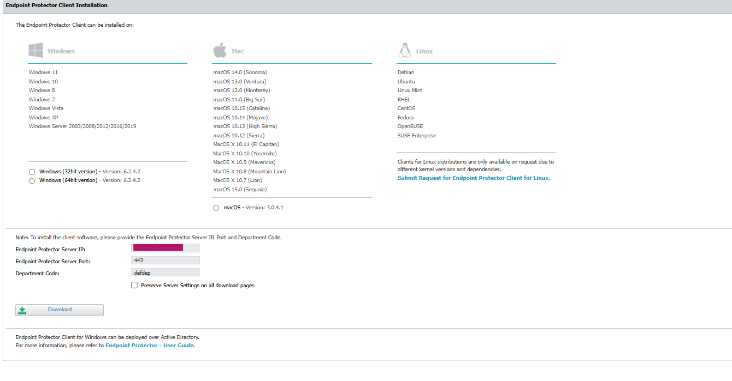This screenshot has width=732, height=381.
Task: Select the Windows (32bit version) option
Action: [x=32, y=171]
